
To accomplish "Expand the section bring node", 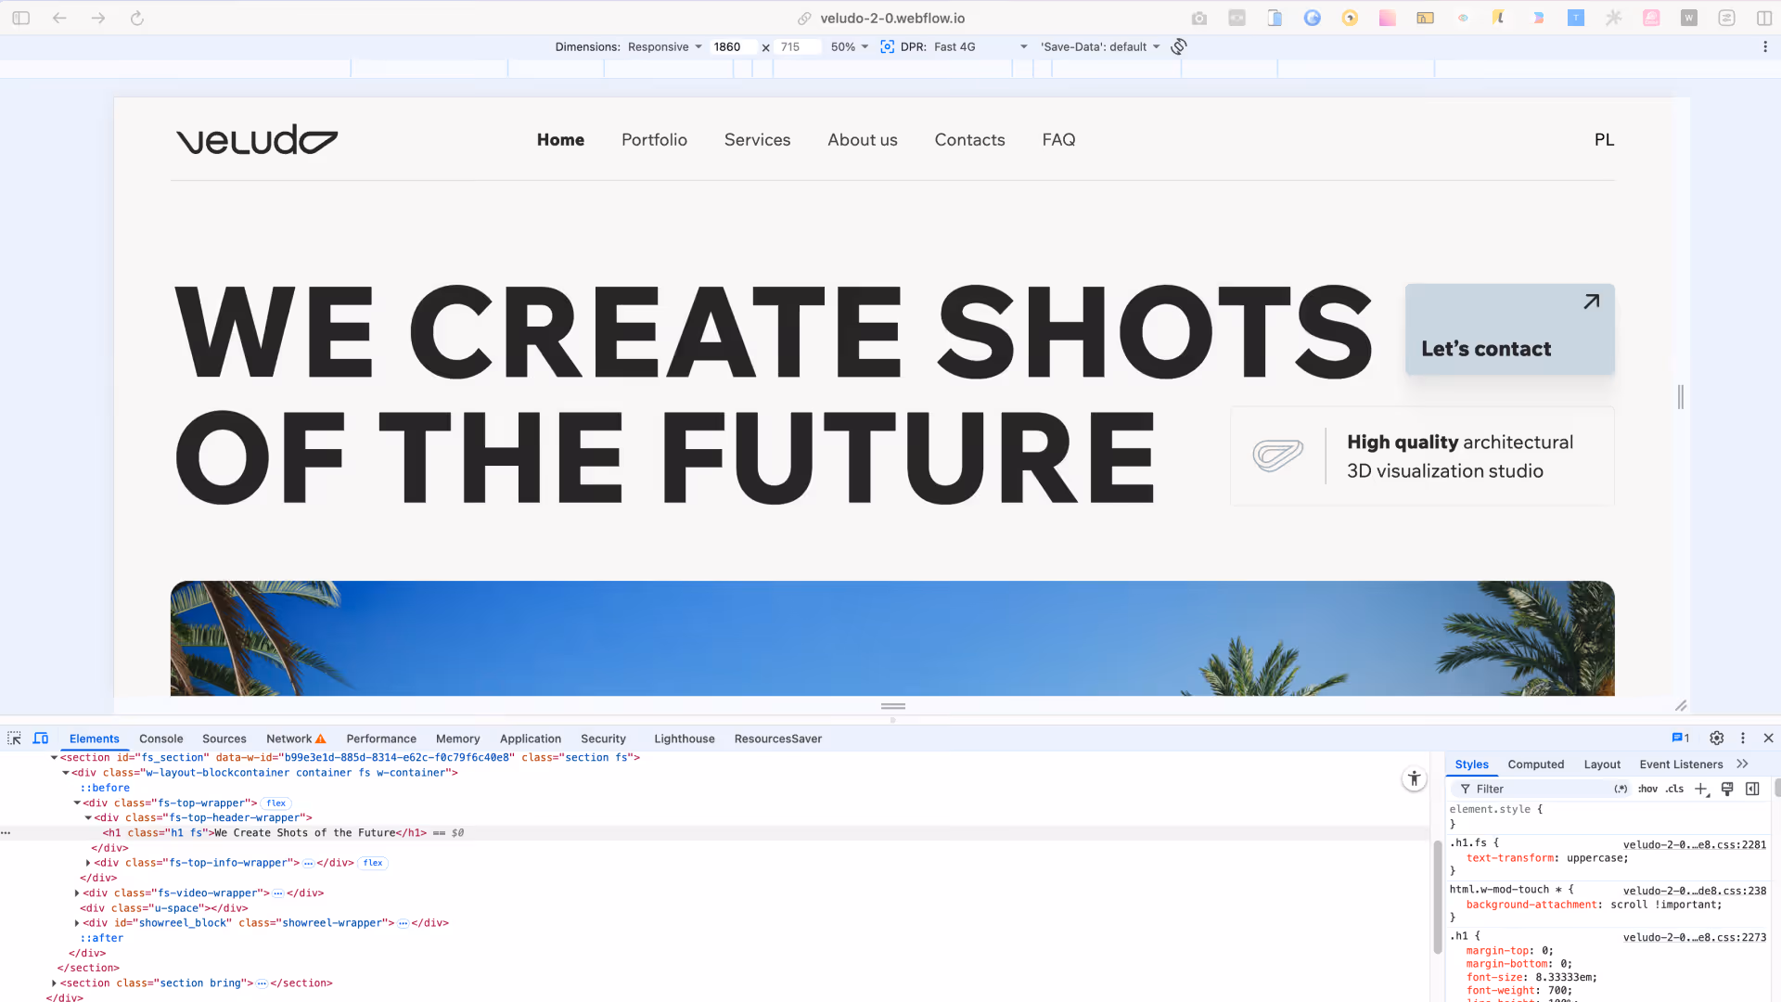I will [54, 983].
